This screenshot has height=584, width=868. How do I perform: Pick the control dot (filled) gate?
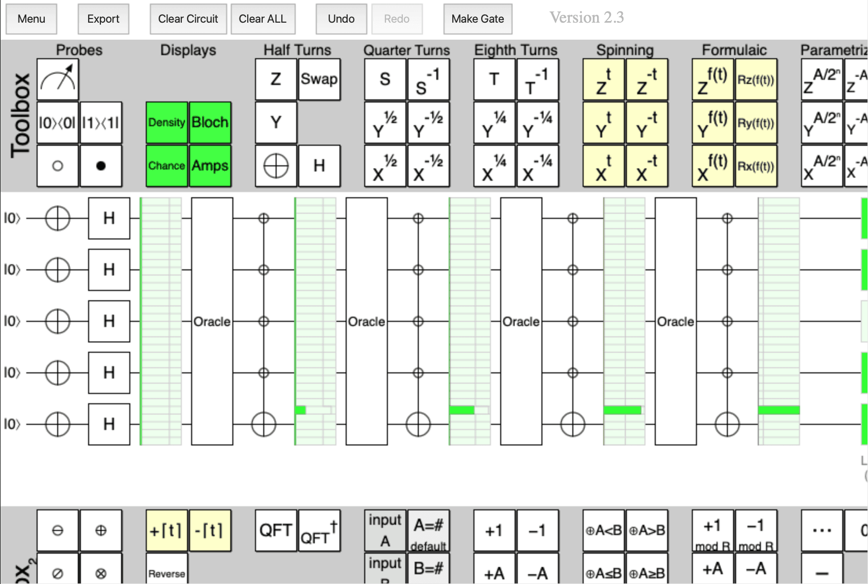(x=101, y=166)
